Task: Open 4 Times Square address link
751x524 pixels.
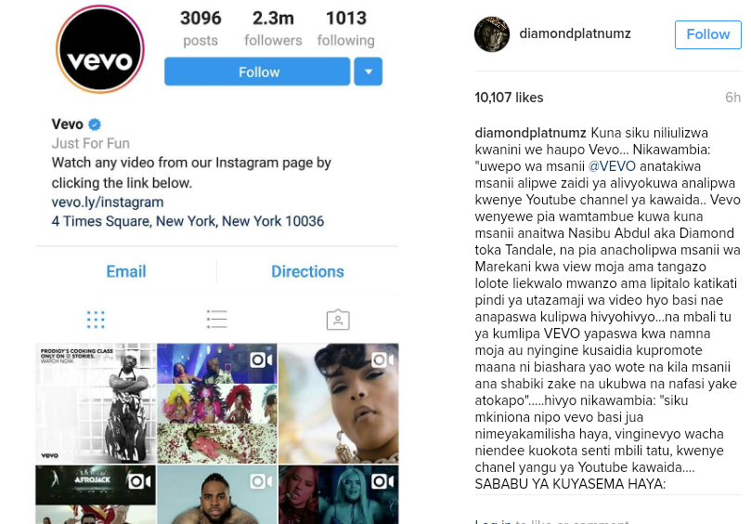Action: (x=188, y=221)
